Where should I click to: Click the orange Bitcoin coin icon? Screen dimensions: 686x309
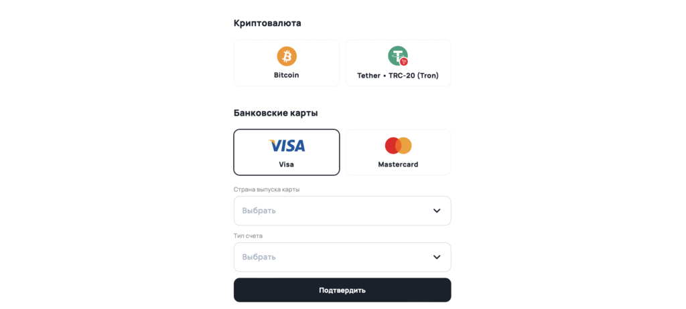287,56
